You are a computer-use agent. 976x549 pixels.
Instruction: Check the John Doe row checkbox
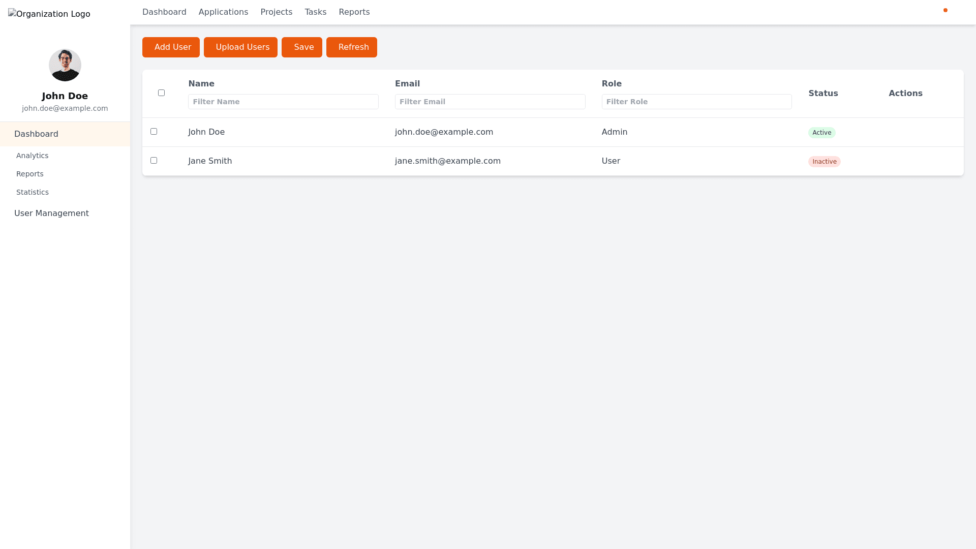point(154,131)
